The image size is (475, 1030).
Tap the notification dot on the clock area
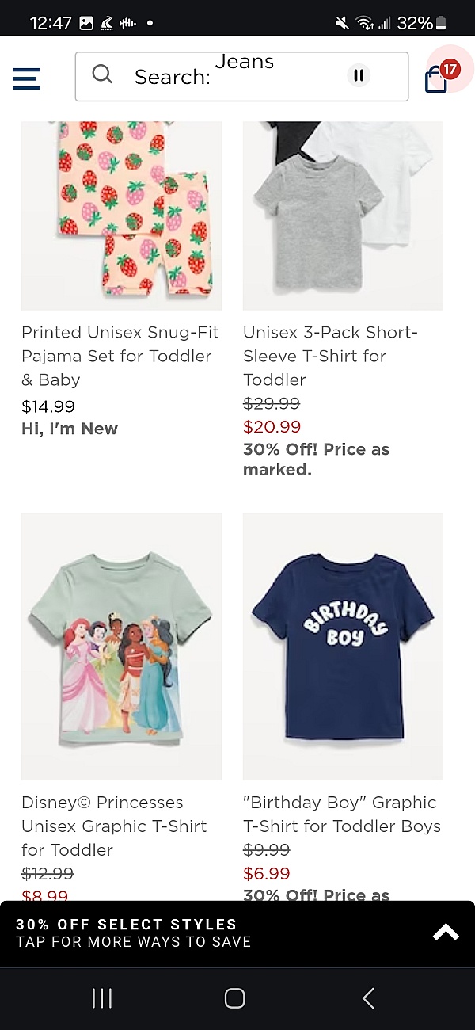click(150, 23)
